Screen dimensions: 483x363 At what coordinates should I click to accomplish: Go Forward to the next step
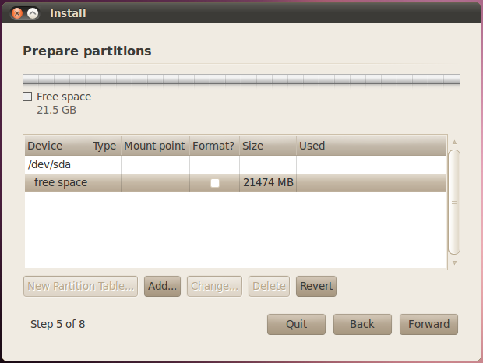click(428, 324)
